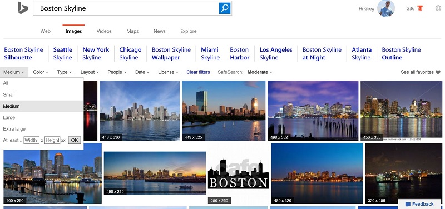Open Boston Skyline Wallpaper suggestion
This screenshot has width=445, height=209.
click(171, 53)
